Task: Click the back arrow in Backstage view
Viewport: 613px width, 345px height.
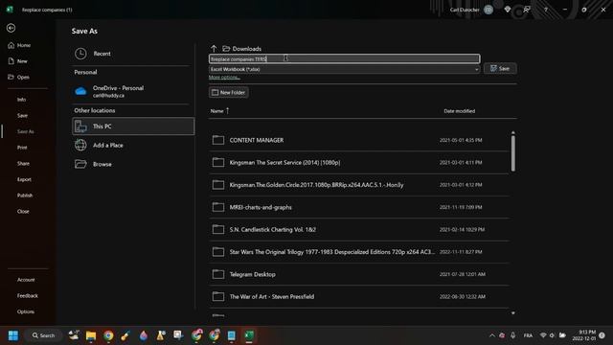Action: 11,28
